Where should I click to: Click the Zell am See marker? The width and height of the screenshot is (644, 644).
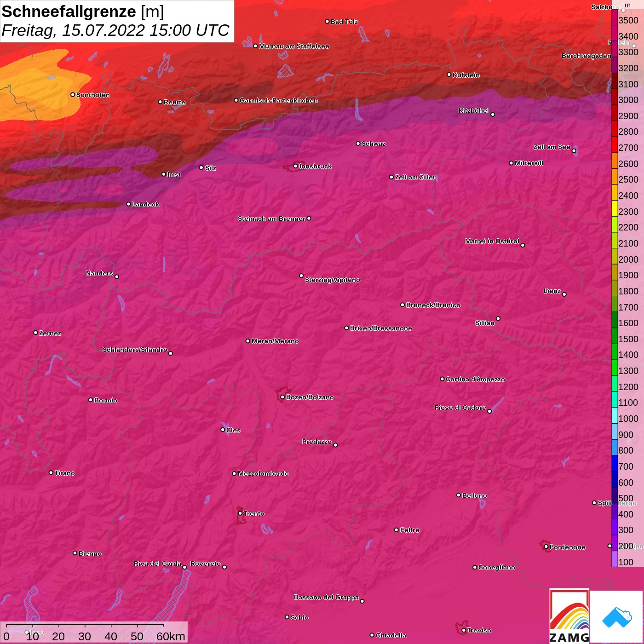pyautogui.click(x=574, y=150)
